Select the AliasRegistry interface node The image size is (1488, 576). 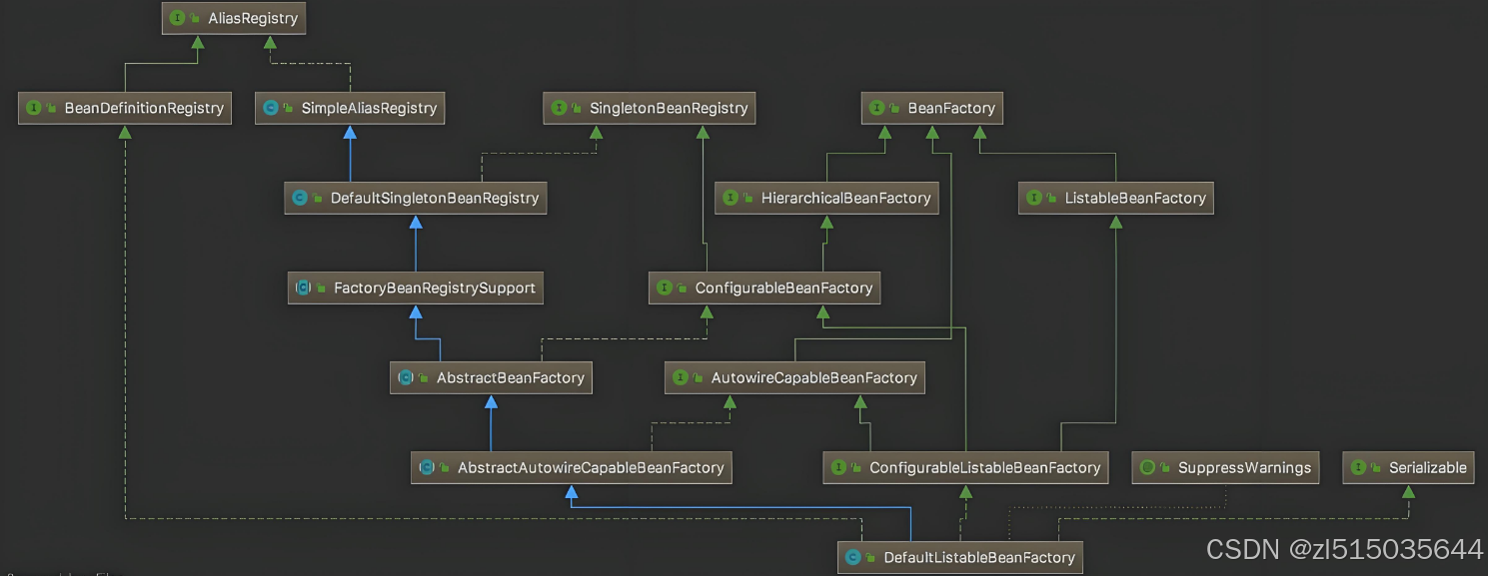234,18
